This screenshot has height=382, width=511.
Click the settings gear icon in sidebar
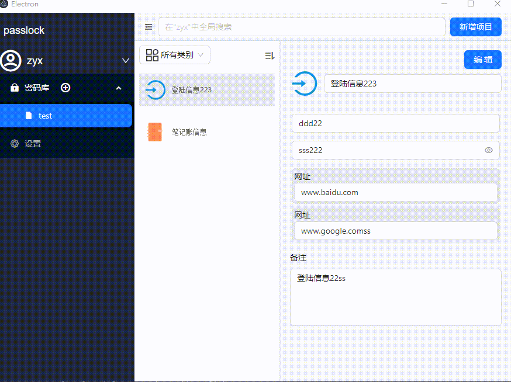(15, 144)
